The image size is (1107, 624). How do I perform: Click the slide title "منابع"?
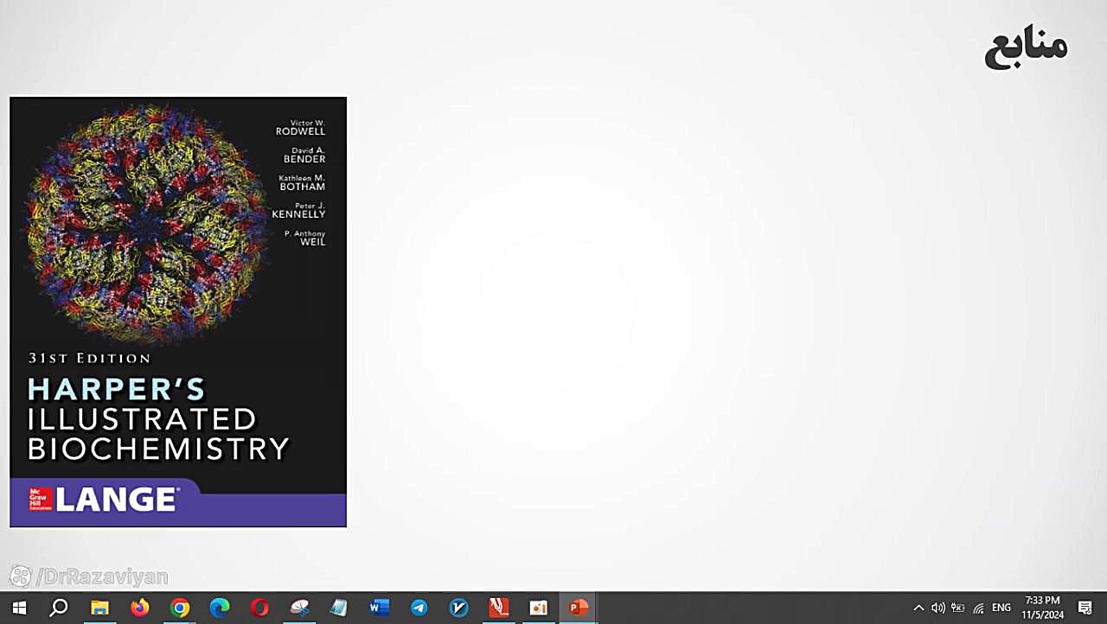click(x=1027, y=48)
